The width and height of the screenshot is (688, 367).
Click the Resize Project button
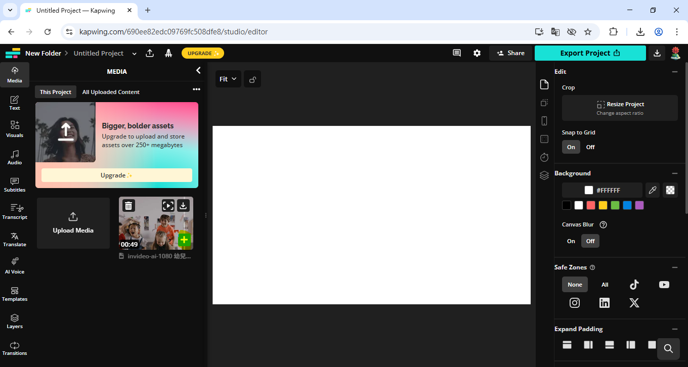tap(620, 108)
